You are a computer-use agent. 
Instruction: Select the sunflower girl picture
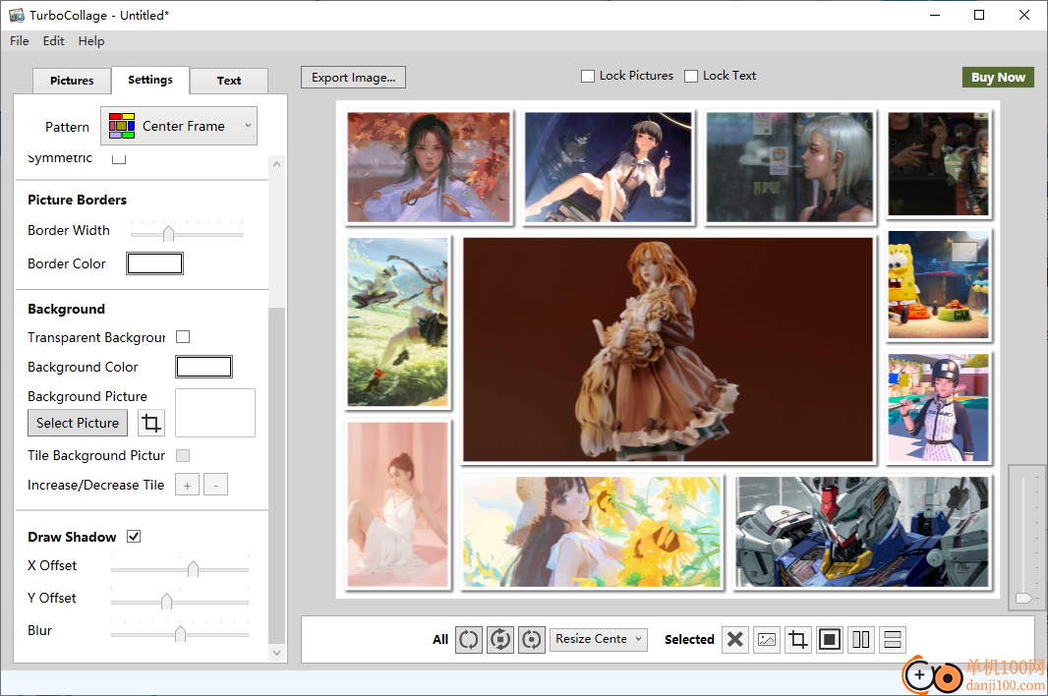pyautogui.click(x=592, y=532)
